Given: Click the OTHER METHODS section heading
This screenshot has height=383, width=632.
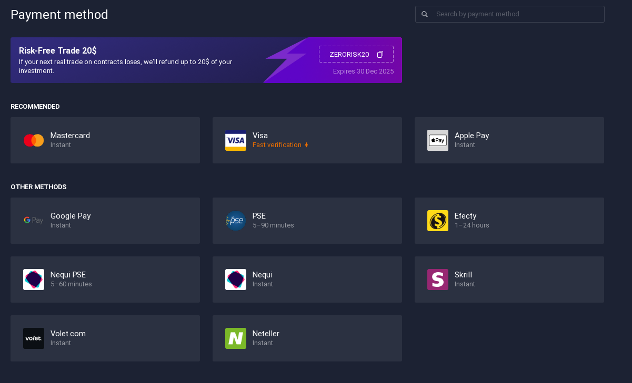Looking at the screenshot, I should pos(38,187).
